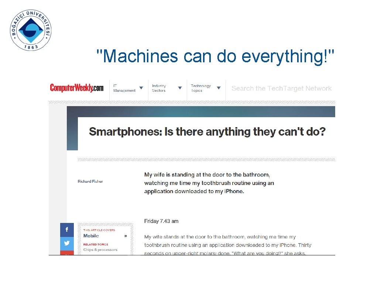378x283 pixels.
Task: Select the Facebook share button
Action: click(x=67, y=229)
